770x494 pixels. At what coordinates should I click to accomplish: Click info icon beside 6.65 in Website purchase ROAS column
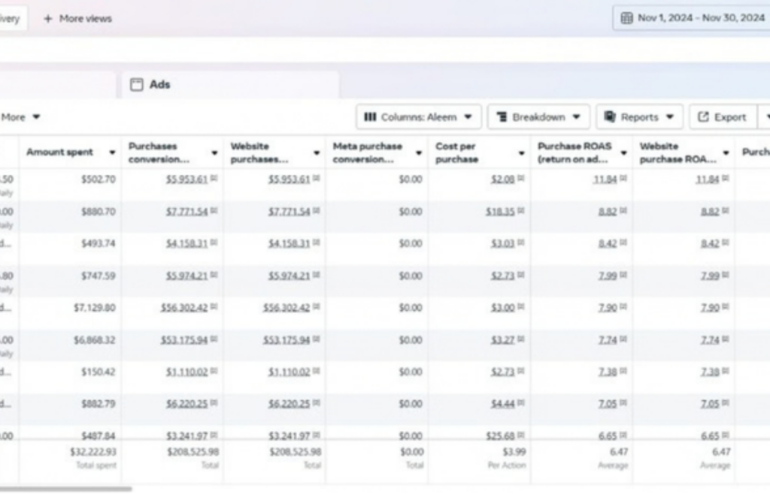[726, 435]
